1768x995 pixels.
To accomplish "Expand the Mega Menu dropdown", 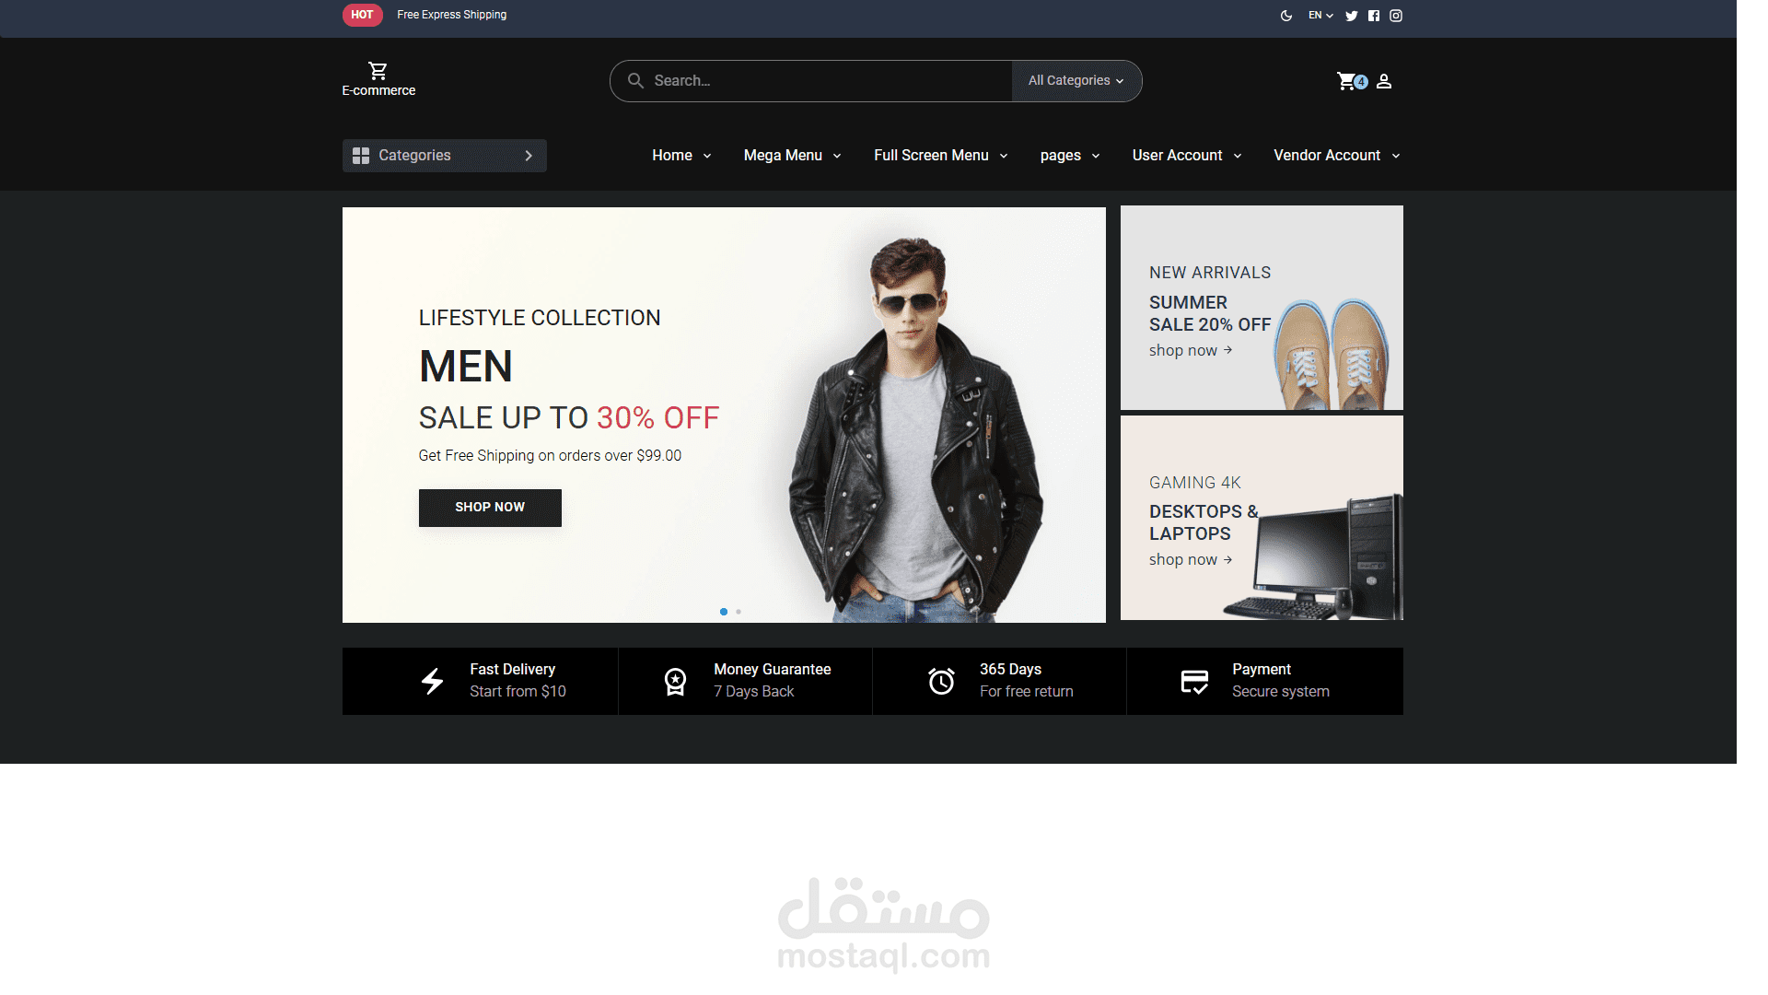I will (x=792, y=154).
